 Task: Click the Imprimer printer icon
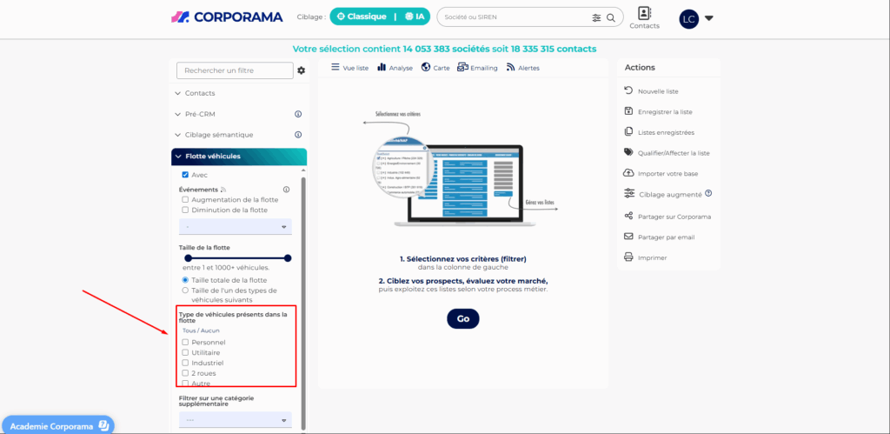[628, 257]
